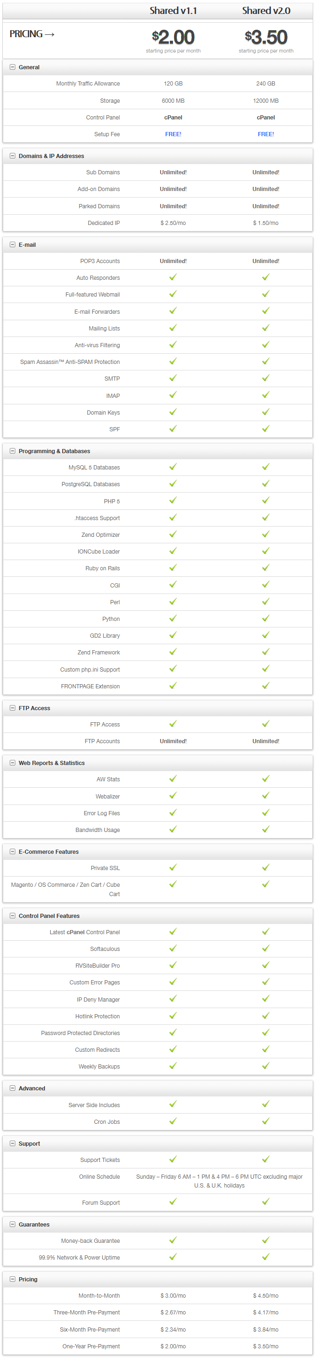This screenshot has width=316, height=1359.
Task: Click Shared v2.0 checkmark for Weekly Backups
Action: click(265, 1066)
